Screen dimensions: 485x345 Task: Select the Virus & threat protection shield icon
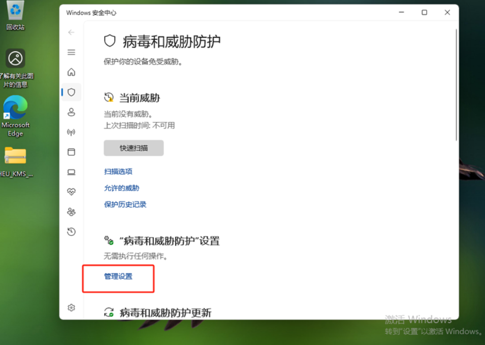pos(72,92)
